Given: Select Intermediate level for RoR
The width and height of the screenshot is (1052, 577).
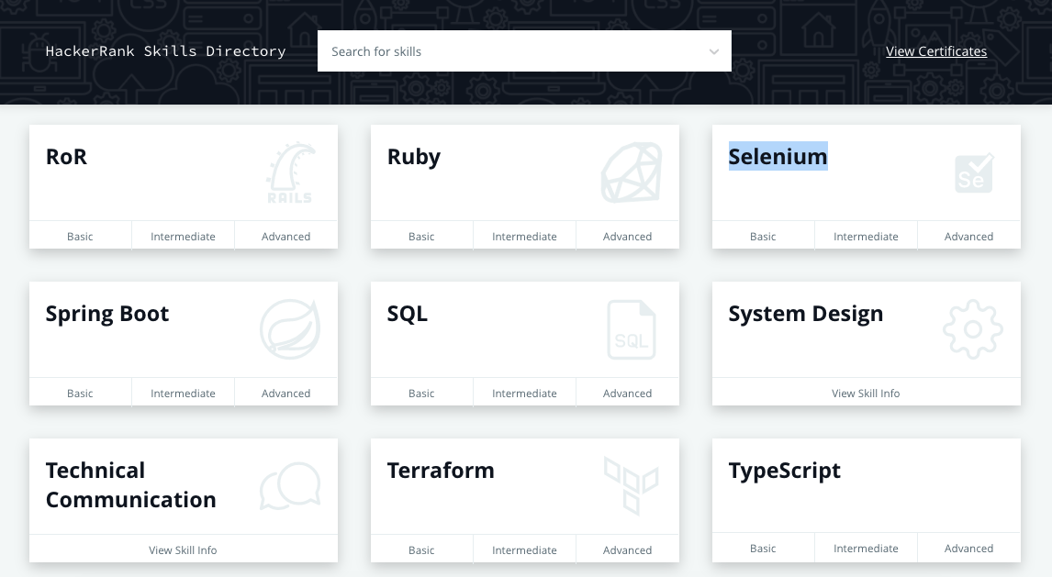Looking at the screenshot, I should [184, 236].
